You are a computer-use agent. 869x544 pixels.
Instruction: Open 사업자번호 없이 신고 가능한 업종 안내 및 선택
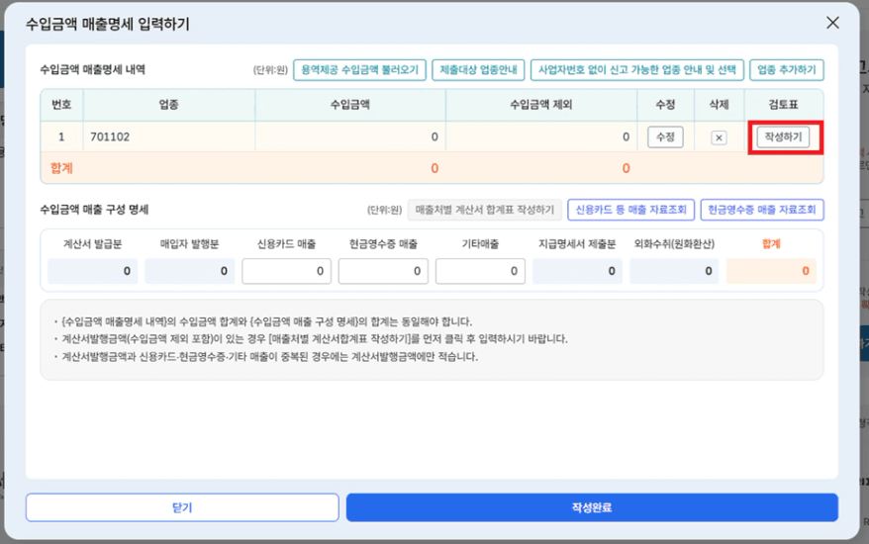pyautogui.click(x=636, y=70)
